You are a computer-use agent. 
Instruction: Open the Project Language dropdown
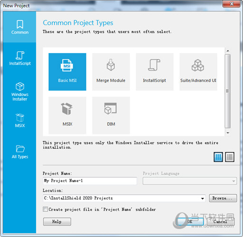point(190,181)
